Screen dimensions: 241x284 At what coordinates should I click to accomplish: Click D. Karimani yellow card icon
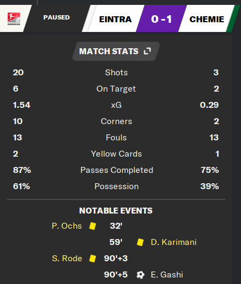140,242
